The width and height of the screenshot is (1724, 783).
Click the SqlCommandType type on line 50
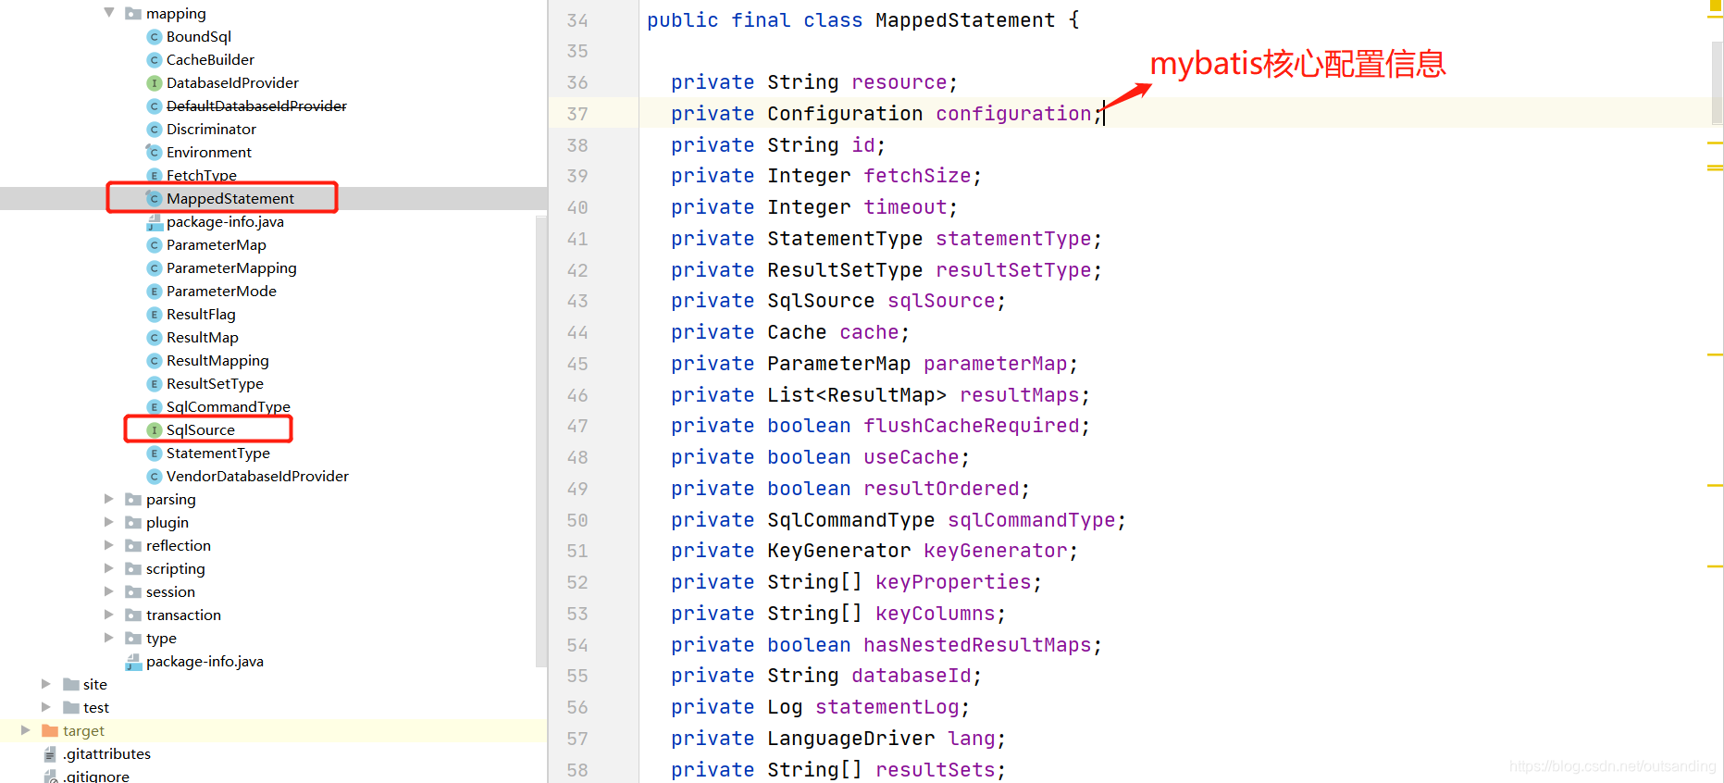click(x=851, y=520)
